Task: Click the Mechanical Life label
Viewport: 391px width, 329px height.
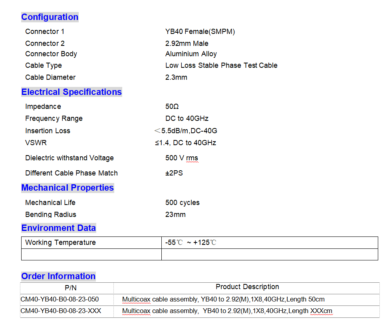Action: [50, 203]
